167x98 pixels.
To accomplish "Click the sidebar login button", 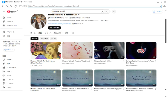I will pos(9,50).
